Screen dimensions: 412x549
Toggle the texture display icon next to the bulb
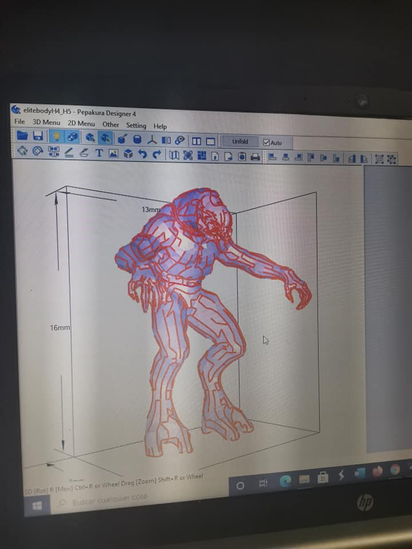click(72, 137)
